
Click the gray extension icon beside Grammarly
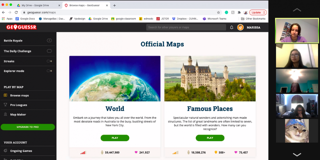pos(233,12)
